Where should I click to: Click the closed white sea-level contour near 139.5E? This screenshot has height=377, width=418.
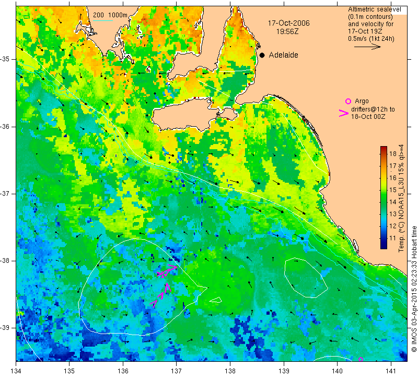(x=306, y=278)
